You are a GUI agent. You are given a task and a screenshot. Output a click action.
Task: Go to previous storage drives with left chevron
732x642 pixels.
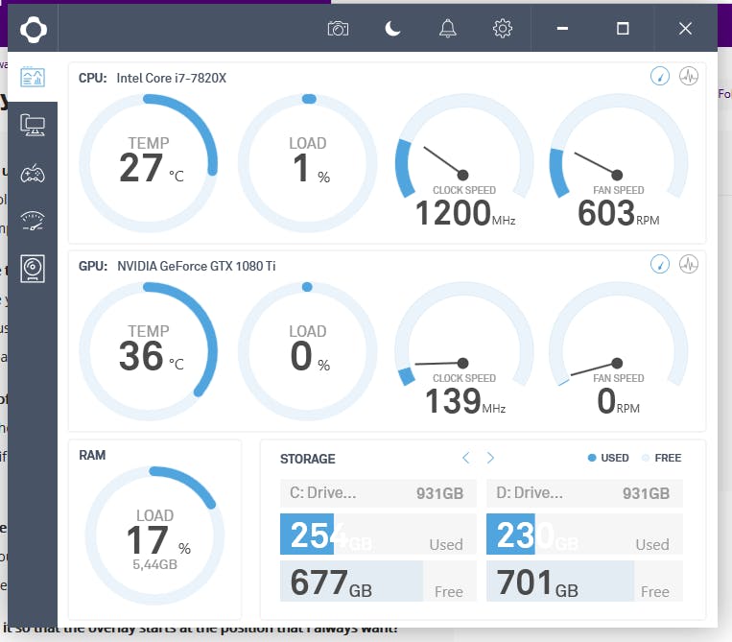[x=466, y=458]
